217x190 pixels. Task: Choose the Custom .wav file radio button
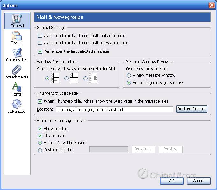tap(40, 150)
